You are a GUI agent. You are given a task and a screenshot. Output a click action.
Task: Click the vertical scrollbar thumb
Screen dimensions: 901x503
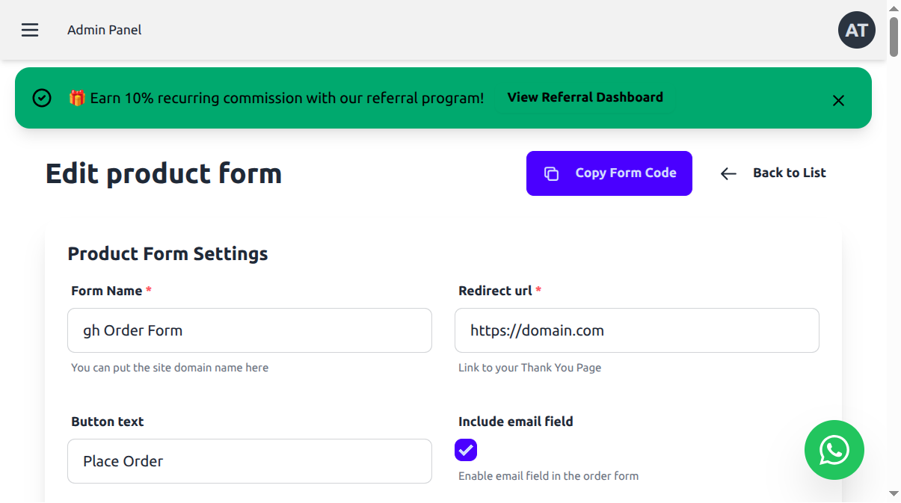click(894, 36)
